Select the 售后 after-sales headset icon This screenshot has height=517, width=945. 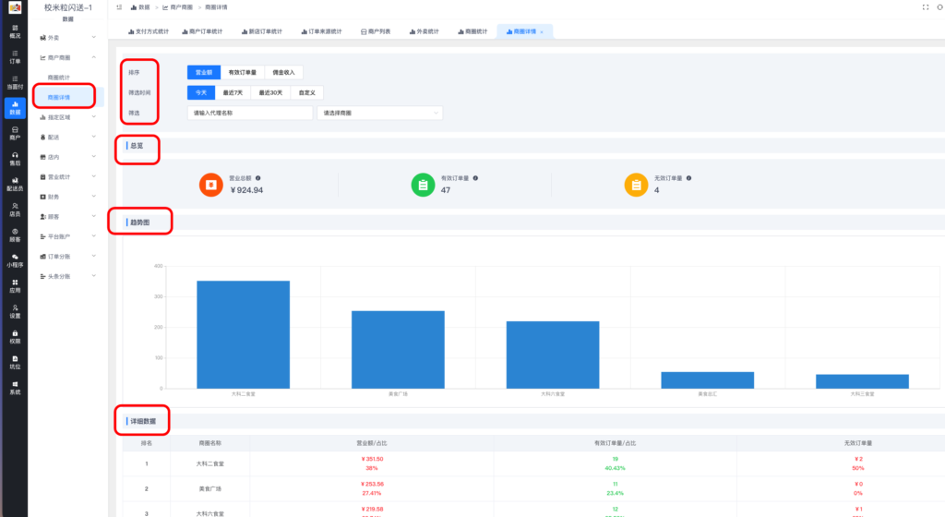point(14,158)
